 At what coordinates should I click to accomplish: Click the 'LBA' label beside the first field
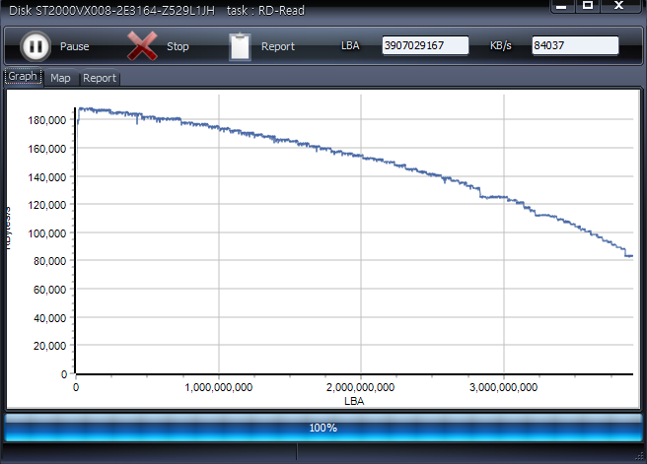tap(350, 45)
